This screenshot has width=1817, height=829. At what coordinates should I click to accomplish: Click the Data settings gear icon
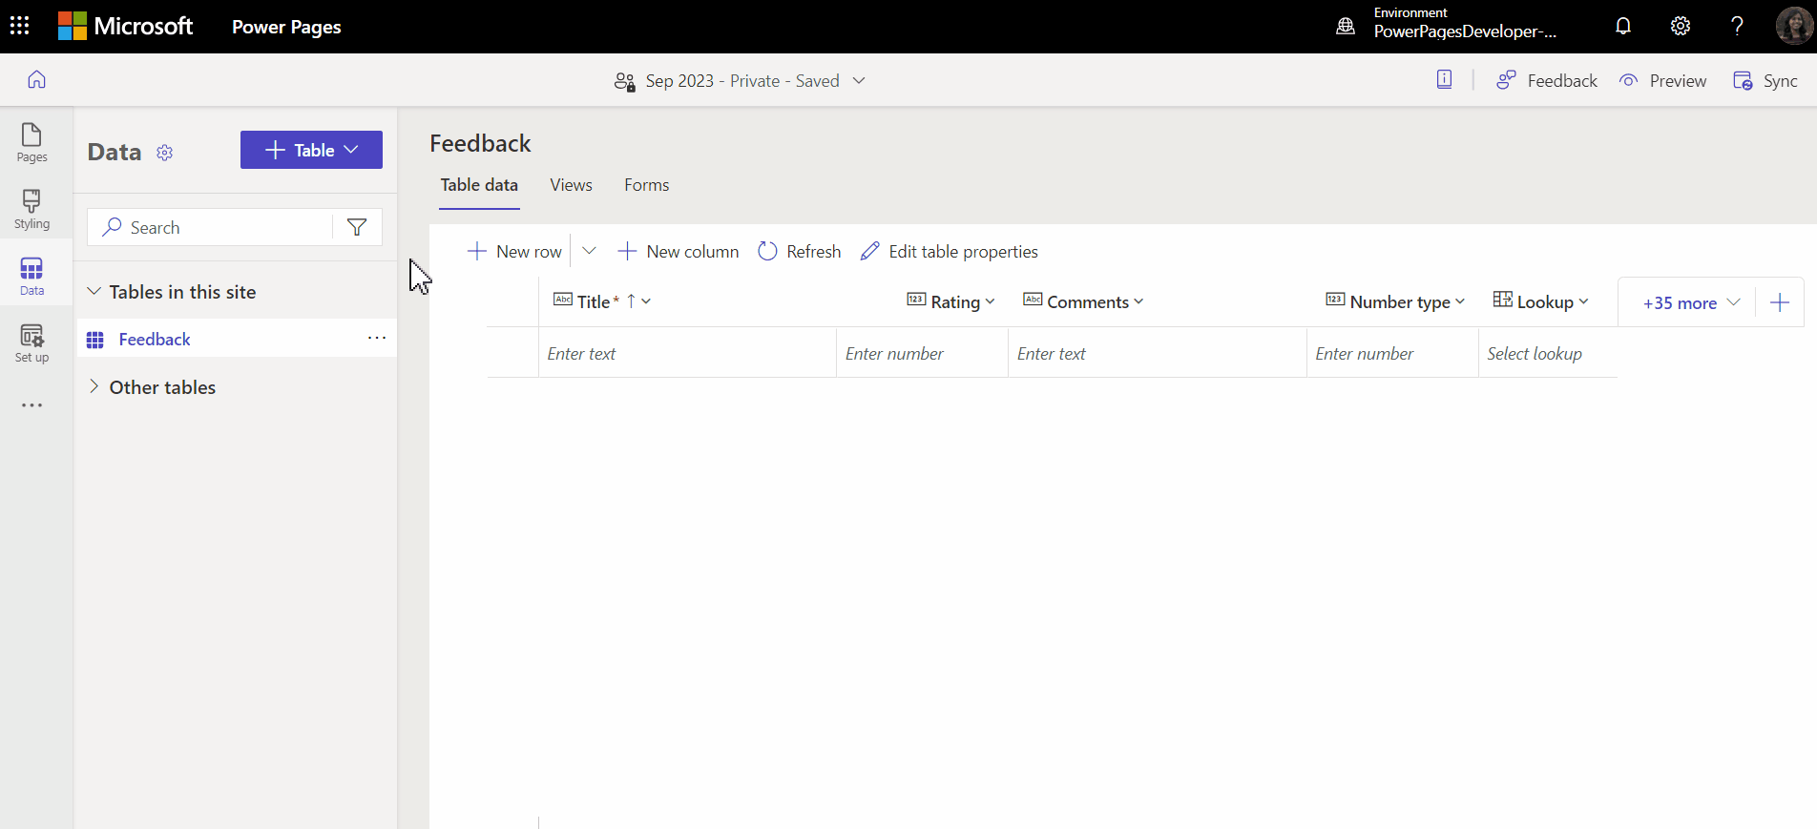coord(165,153)
